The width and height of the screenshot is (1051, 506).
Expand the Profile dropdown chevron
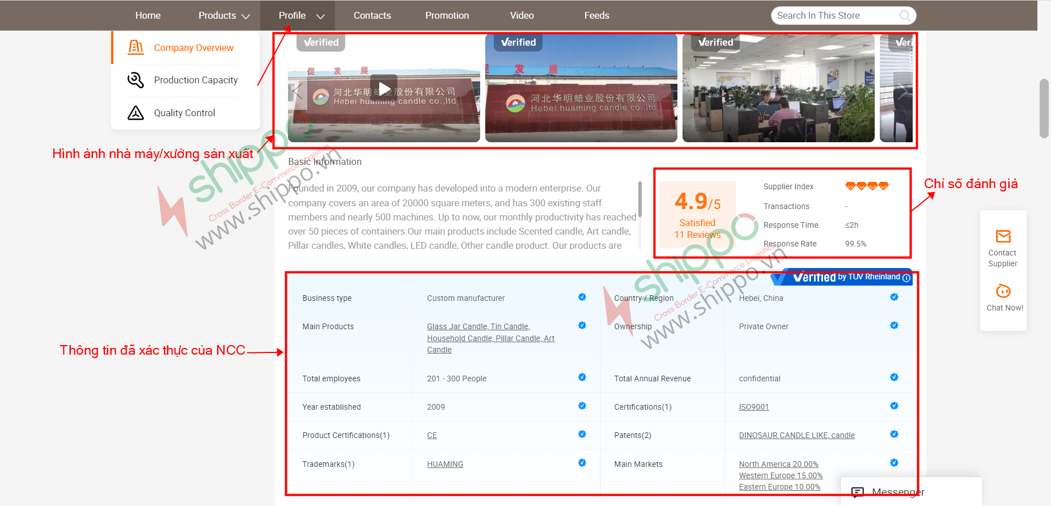(x=320, y=16)
